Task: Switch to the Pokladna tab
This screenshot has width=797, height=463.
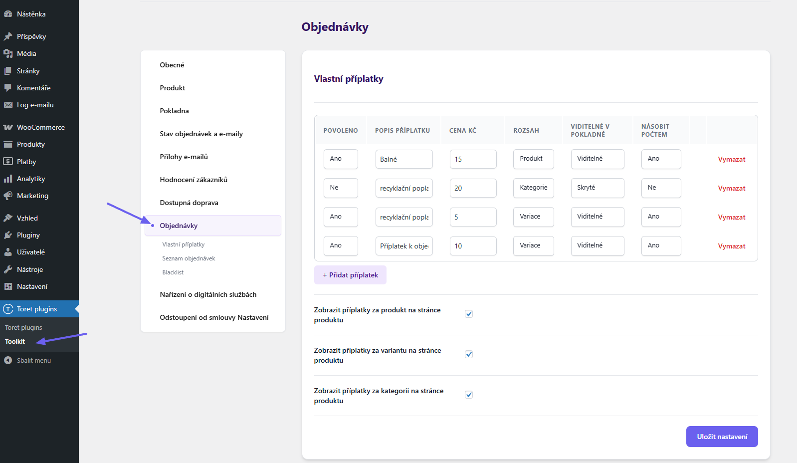Action: click(175, 111)
